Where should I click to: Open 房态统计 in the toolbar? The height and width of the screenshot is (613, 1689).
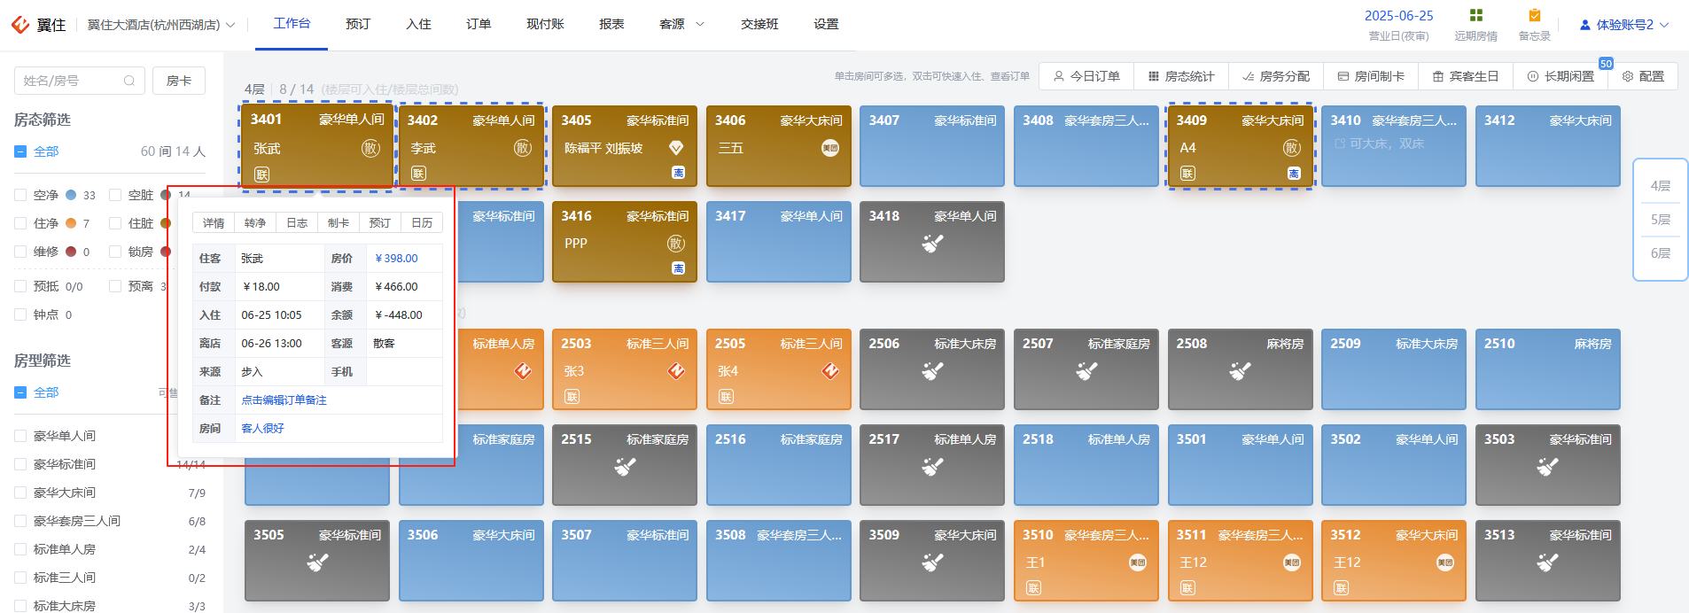pyautogui.click(x=1181, y=76)
